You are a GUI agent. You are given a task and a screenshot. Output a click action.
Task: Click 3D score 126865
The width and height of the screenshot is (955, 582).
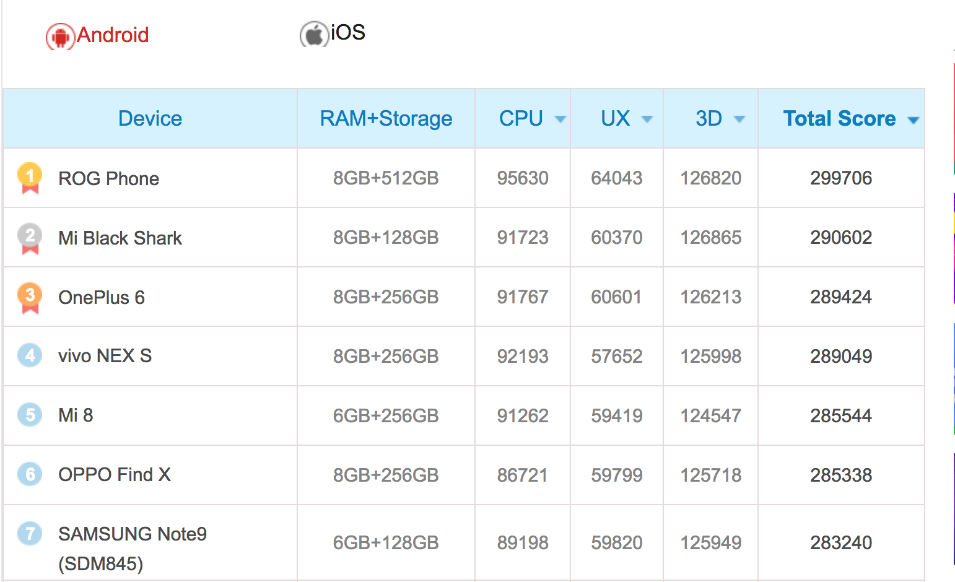pos(711,238)
